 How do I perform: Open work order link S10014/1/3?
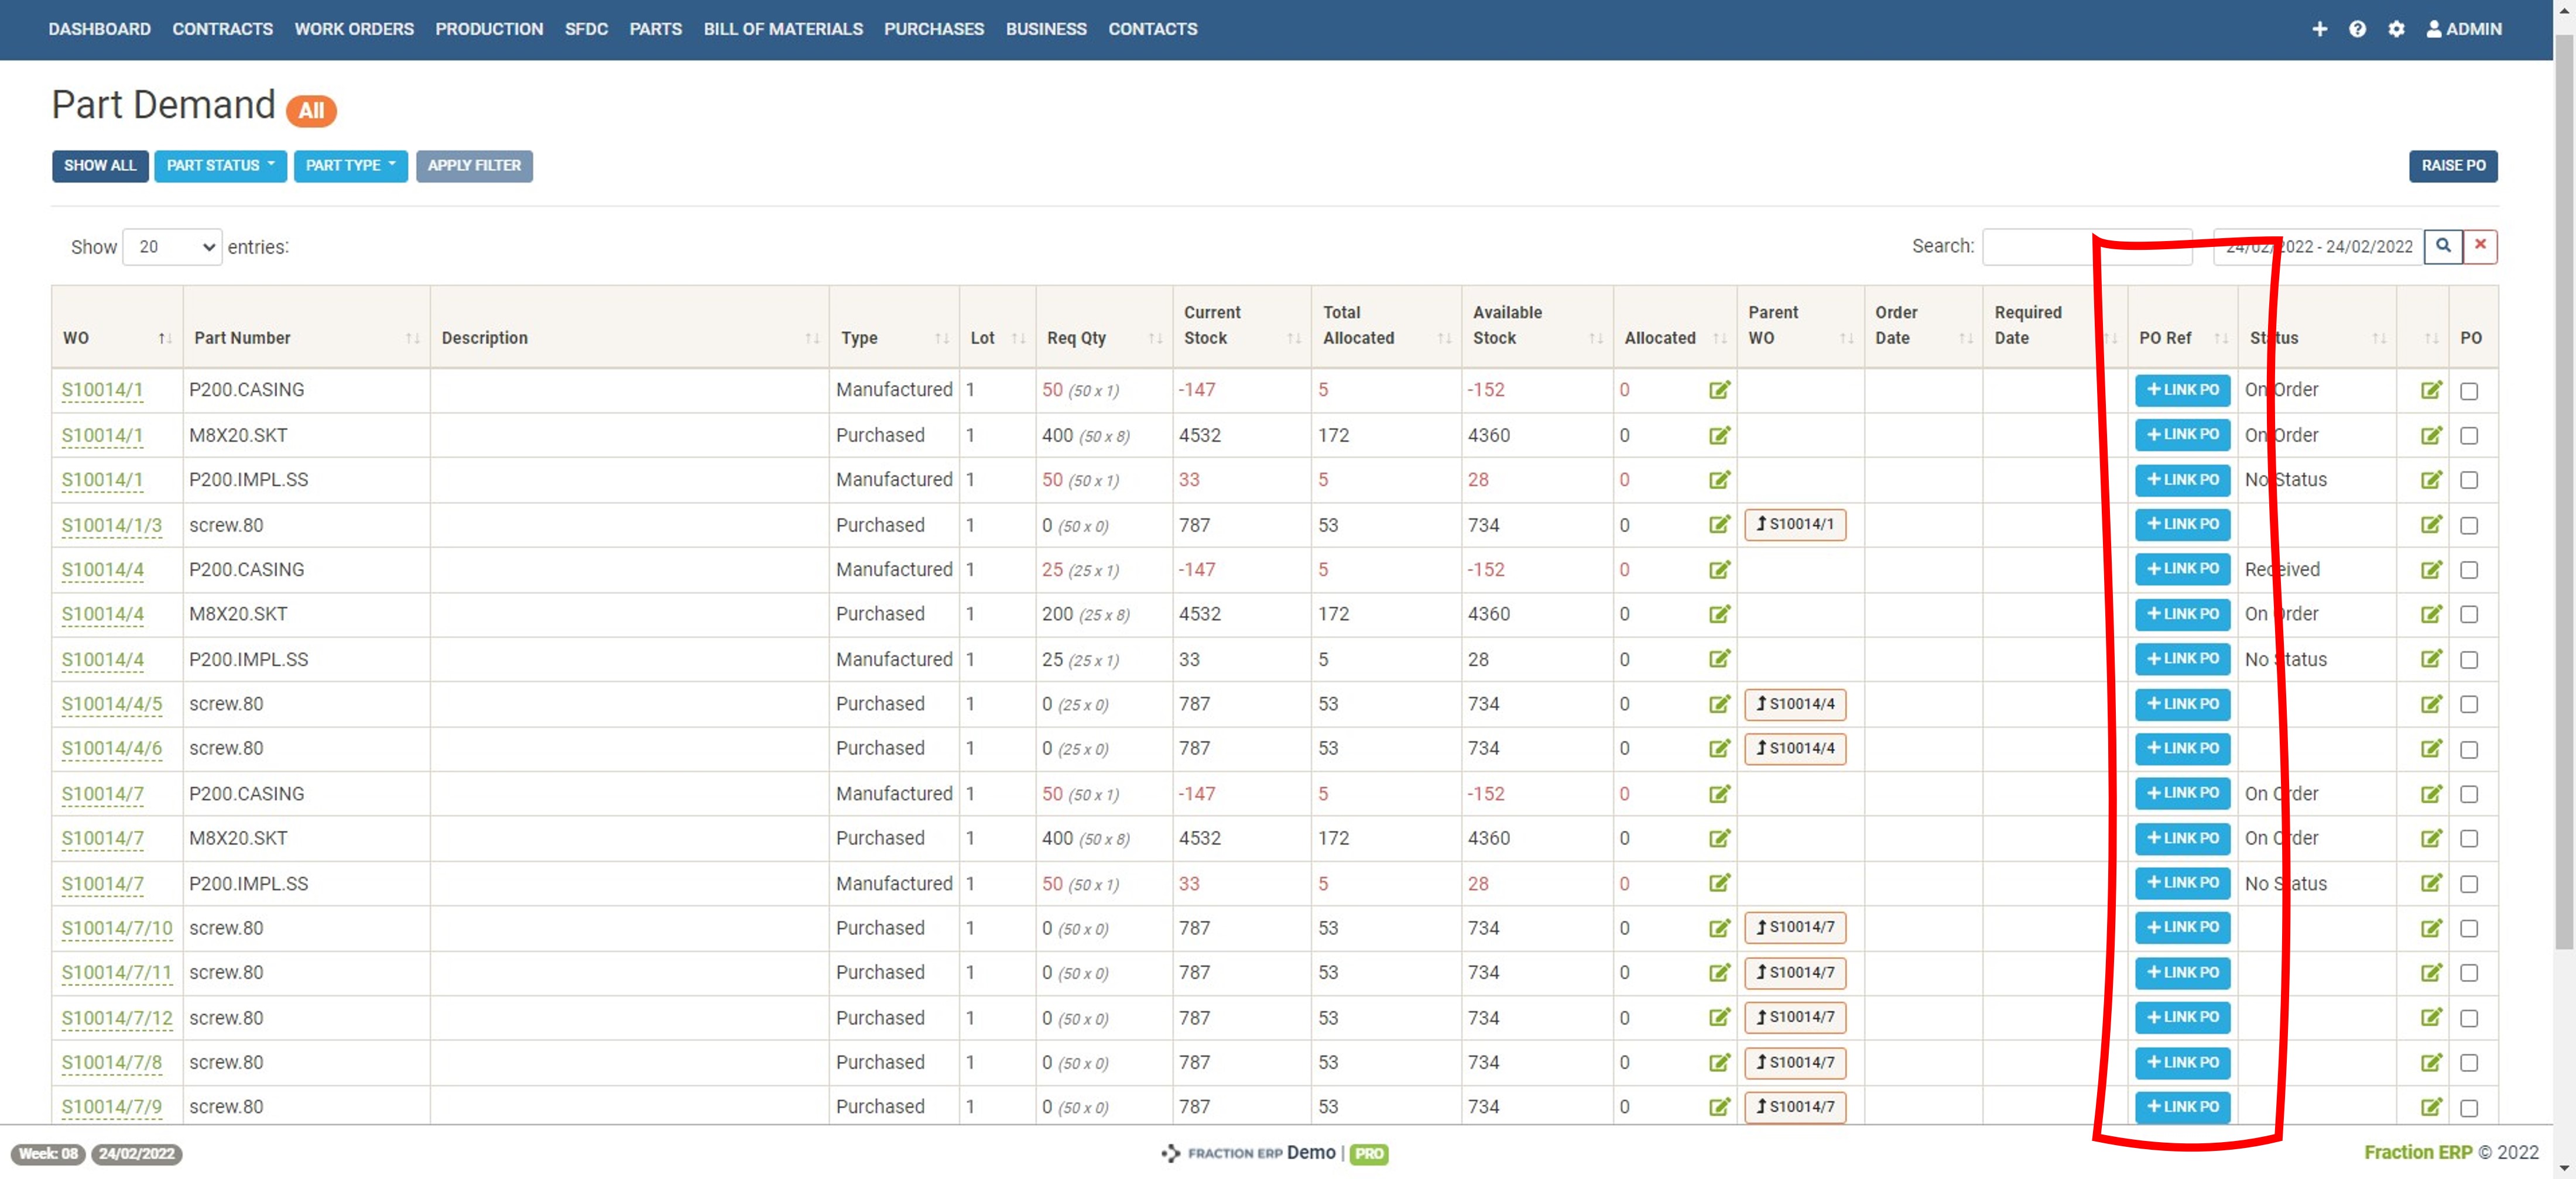[111, 525]
